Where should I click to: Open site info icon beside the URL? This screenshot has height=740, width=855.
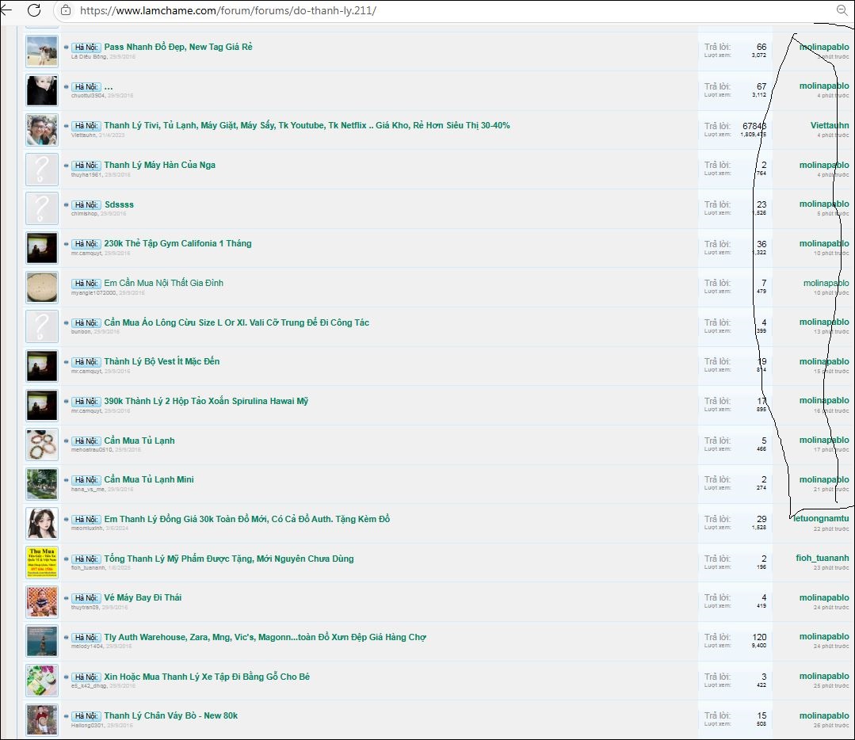pyautogui.click(x=66, y=11)
